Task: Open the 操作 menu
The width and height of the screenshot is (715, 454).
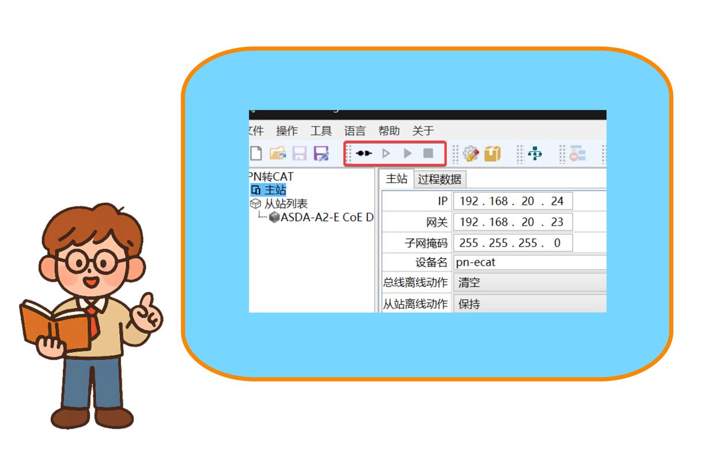Action: pyautogui.click(x=287, y=131)
